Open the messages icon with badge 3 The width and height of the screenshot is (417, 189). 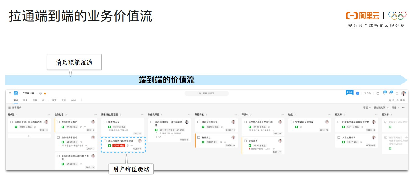click(x=391, y=93)
